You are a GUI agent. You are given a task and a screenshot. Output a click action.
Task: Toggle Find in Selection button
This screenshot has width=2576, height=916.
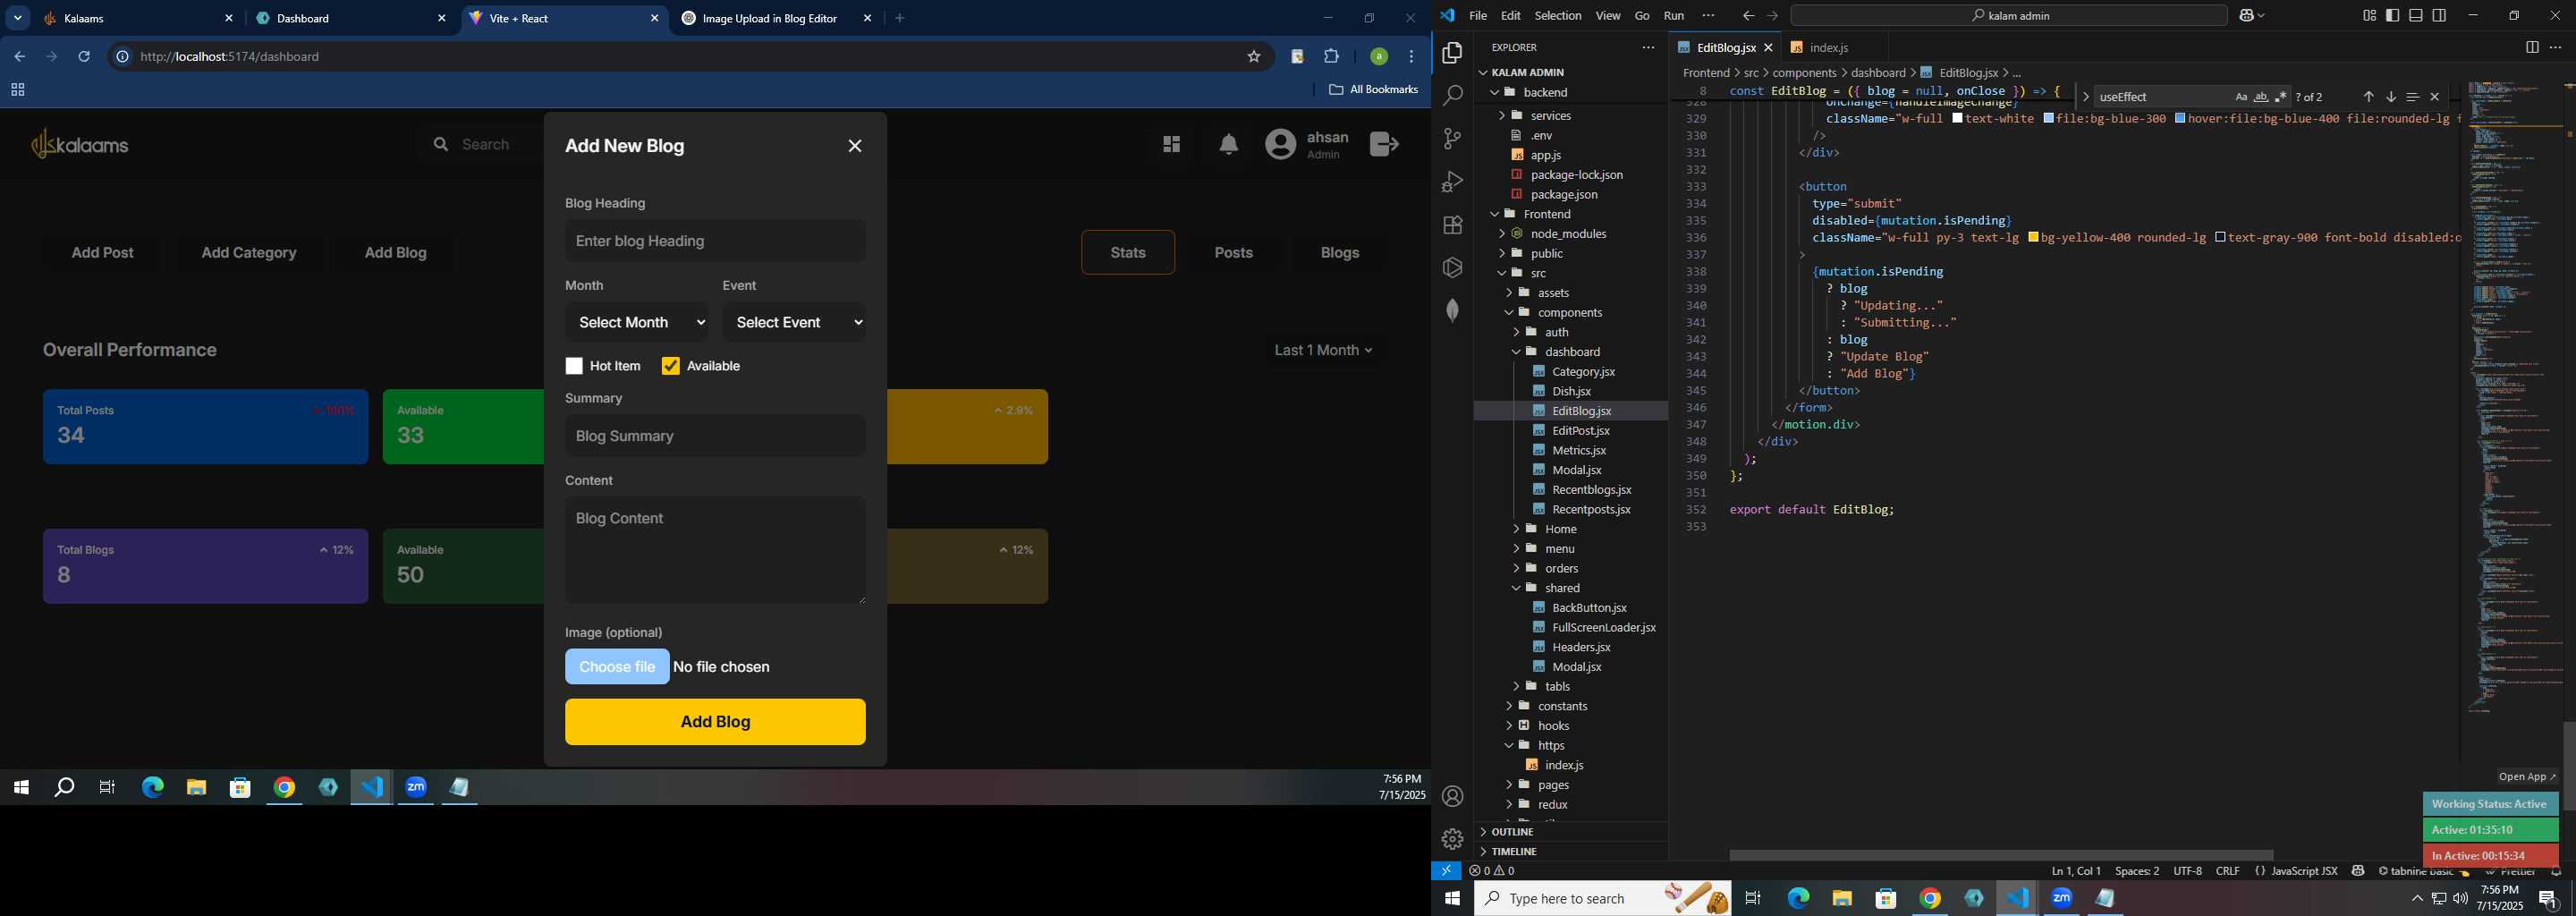point(2412,97)
